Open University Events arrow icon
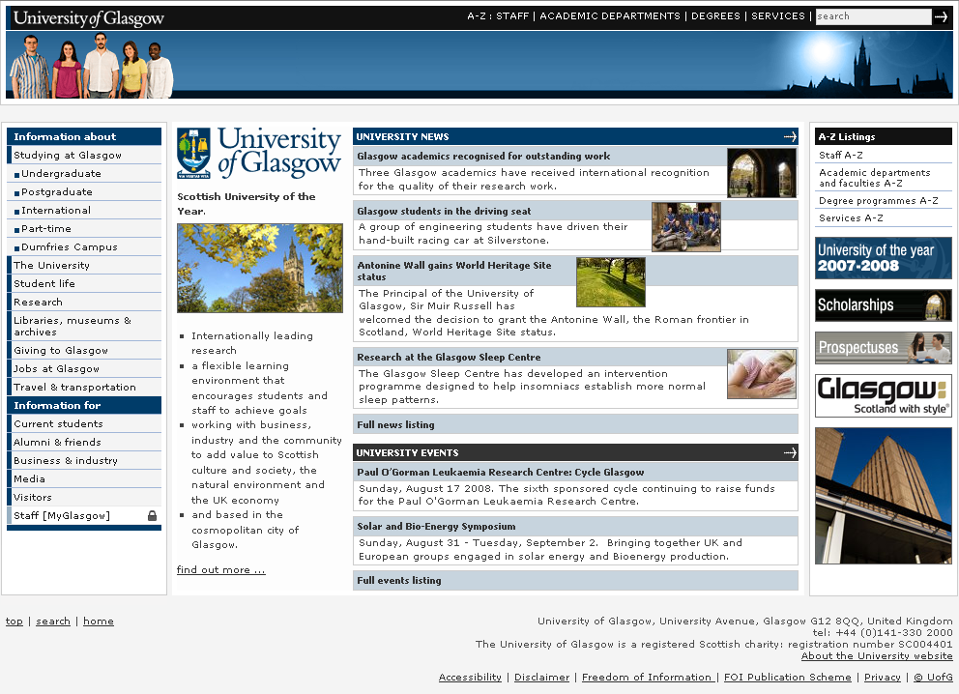The width and height of the screenshot is (959, 694). click(x=790, y=452)
